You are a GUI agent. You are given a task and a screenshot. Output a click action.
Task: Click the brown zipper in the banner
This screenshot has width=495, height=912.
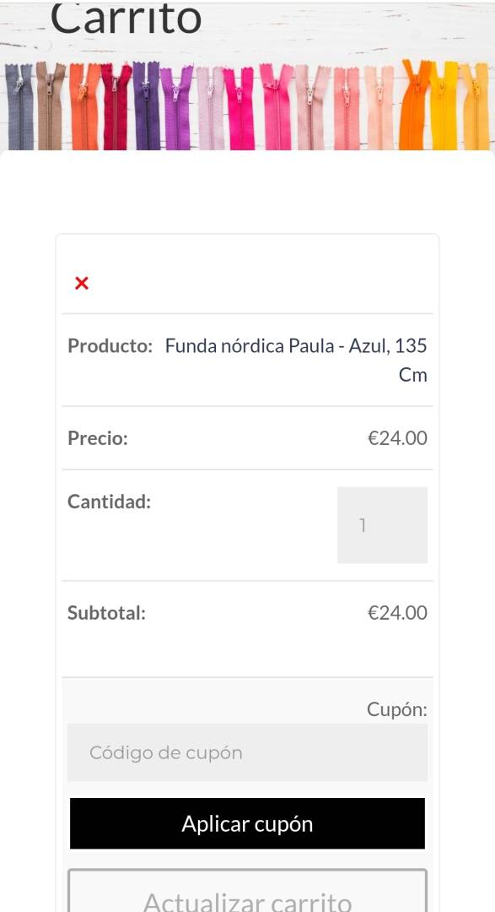[x=51, y=106]
